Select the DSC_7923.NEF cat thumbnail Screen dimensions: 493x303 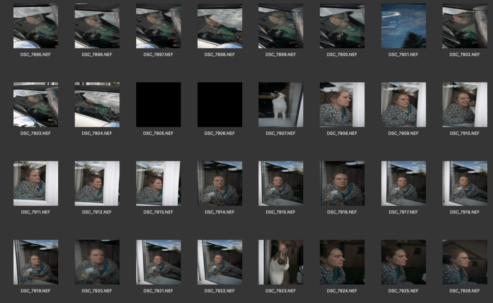tap(281, 262)
